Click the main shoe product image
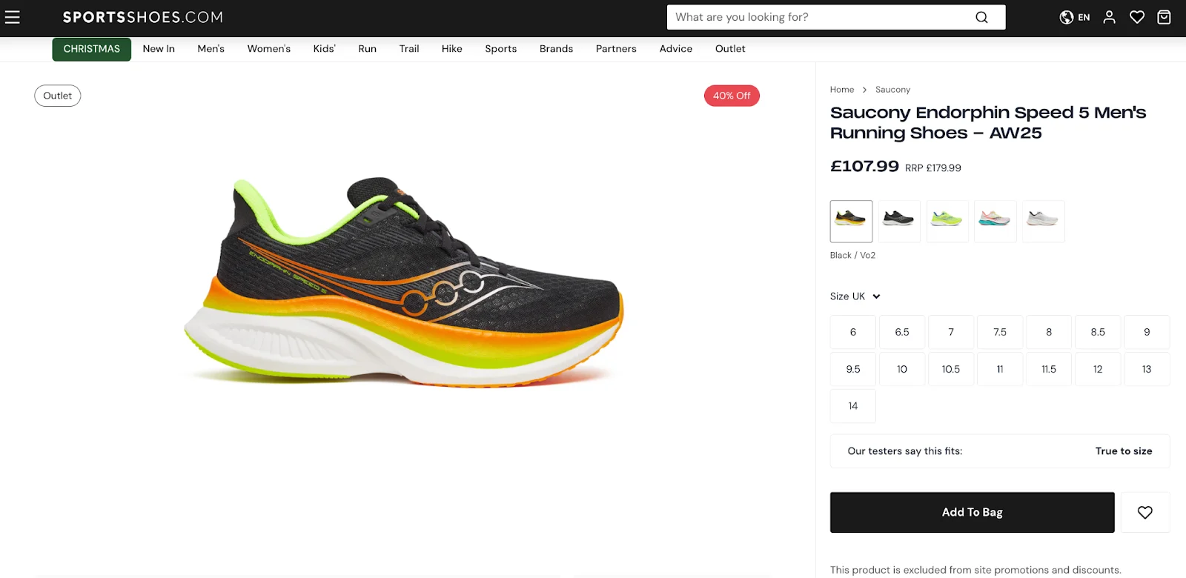Image resolution: width=1186 pixels, height=578 pixels. point(404,282)
